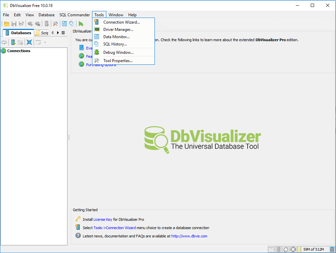The image size is (336, 253).
Task: Create a database connection using the add icon
Action: click(13, 42)
